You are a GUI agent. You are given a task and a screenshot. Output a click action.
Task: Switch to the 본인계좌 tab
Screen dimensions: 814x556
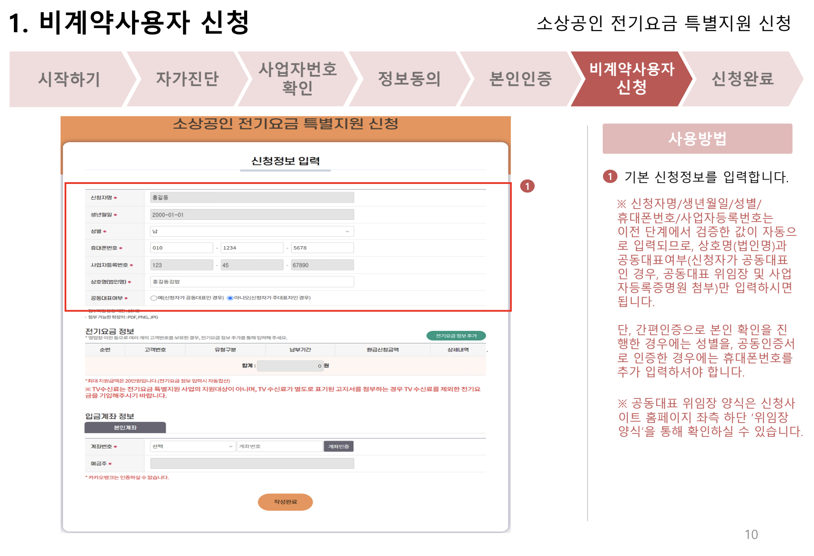tap(125, 428)
